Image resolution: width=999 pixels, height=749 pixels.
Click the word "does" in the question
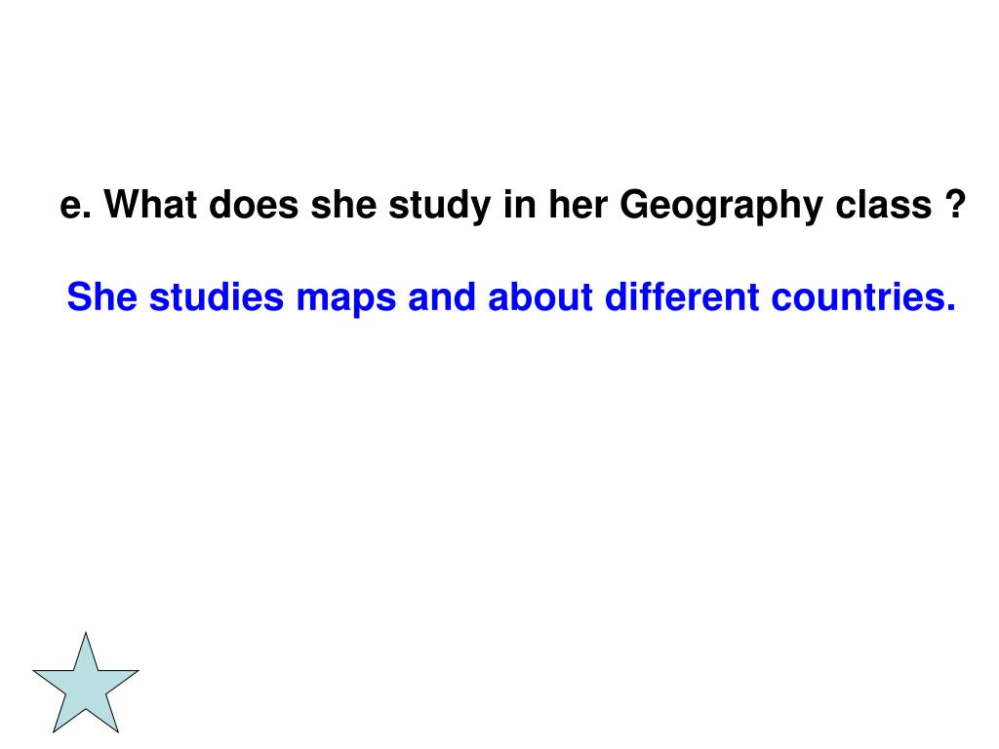[254, 205]
